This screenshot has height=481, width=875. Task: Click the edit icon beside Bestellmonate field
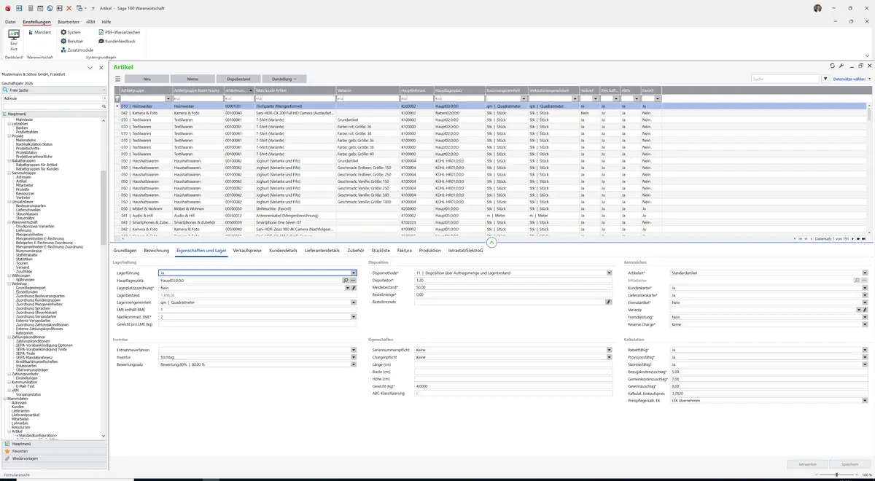(x=609, y=302)
